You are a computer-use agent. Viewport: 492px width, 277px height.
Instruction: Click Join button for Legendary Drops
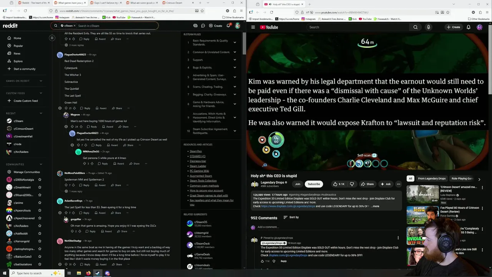click(298, 184)
